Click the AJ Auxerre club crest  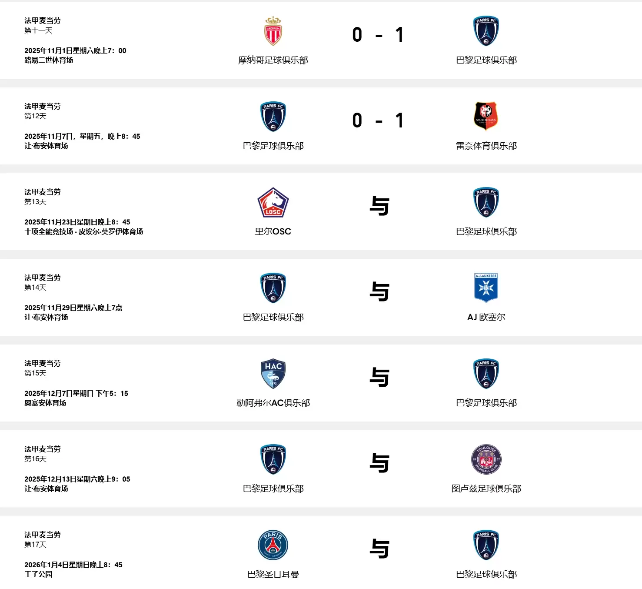click(x=486, y=288)
